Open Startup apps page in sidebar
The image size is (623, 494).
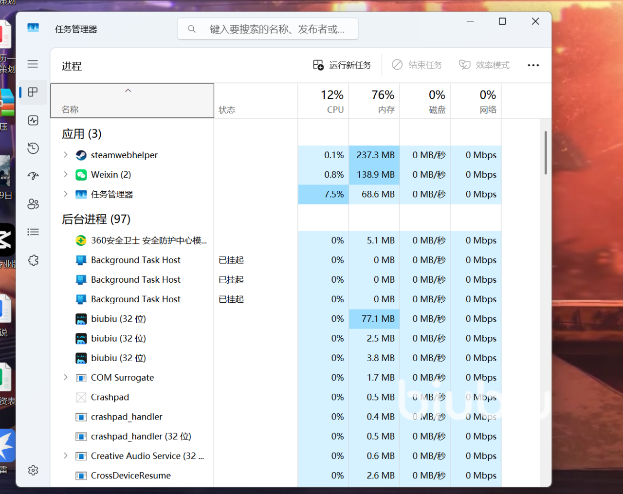pos(33,176)
